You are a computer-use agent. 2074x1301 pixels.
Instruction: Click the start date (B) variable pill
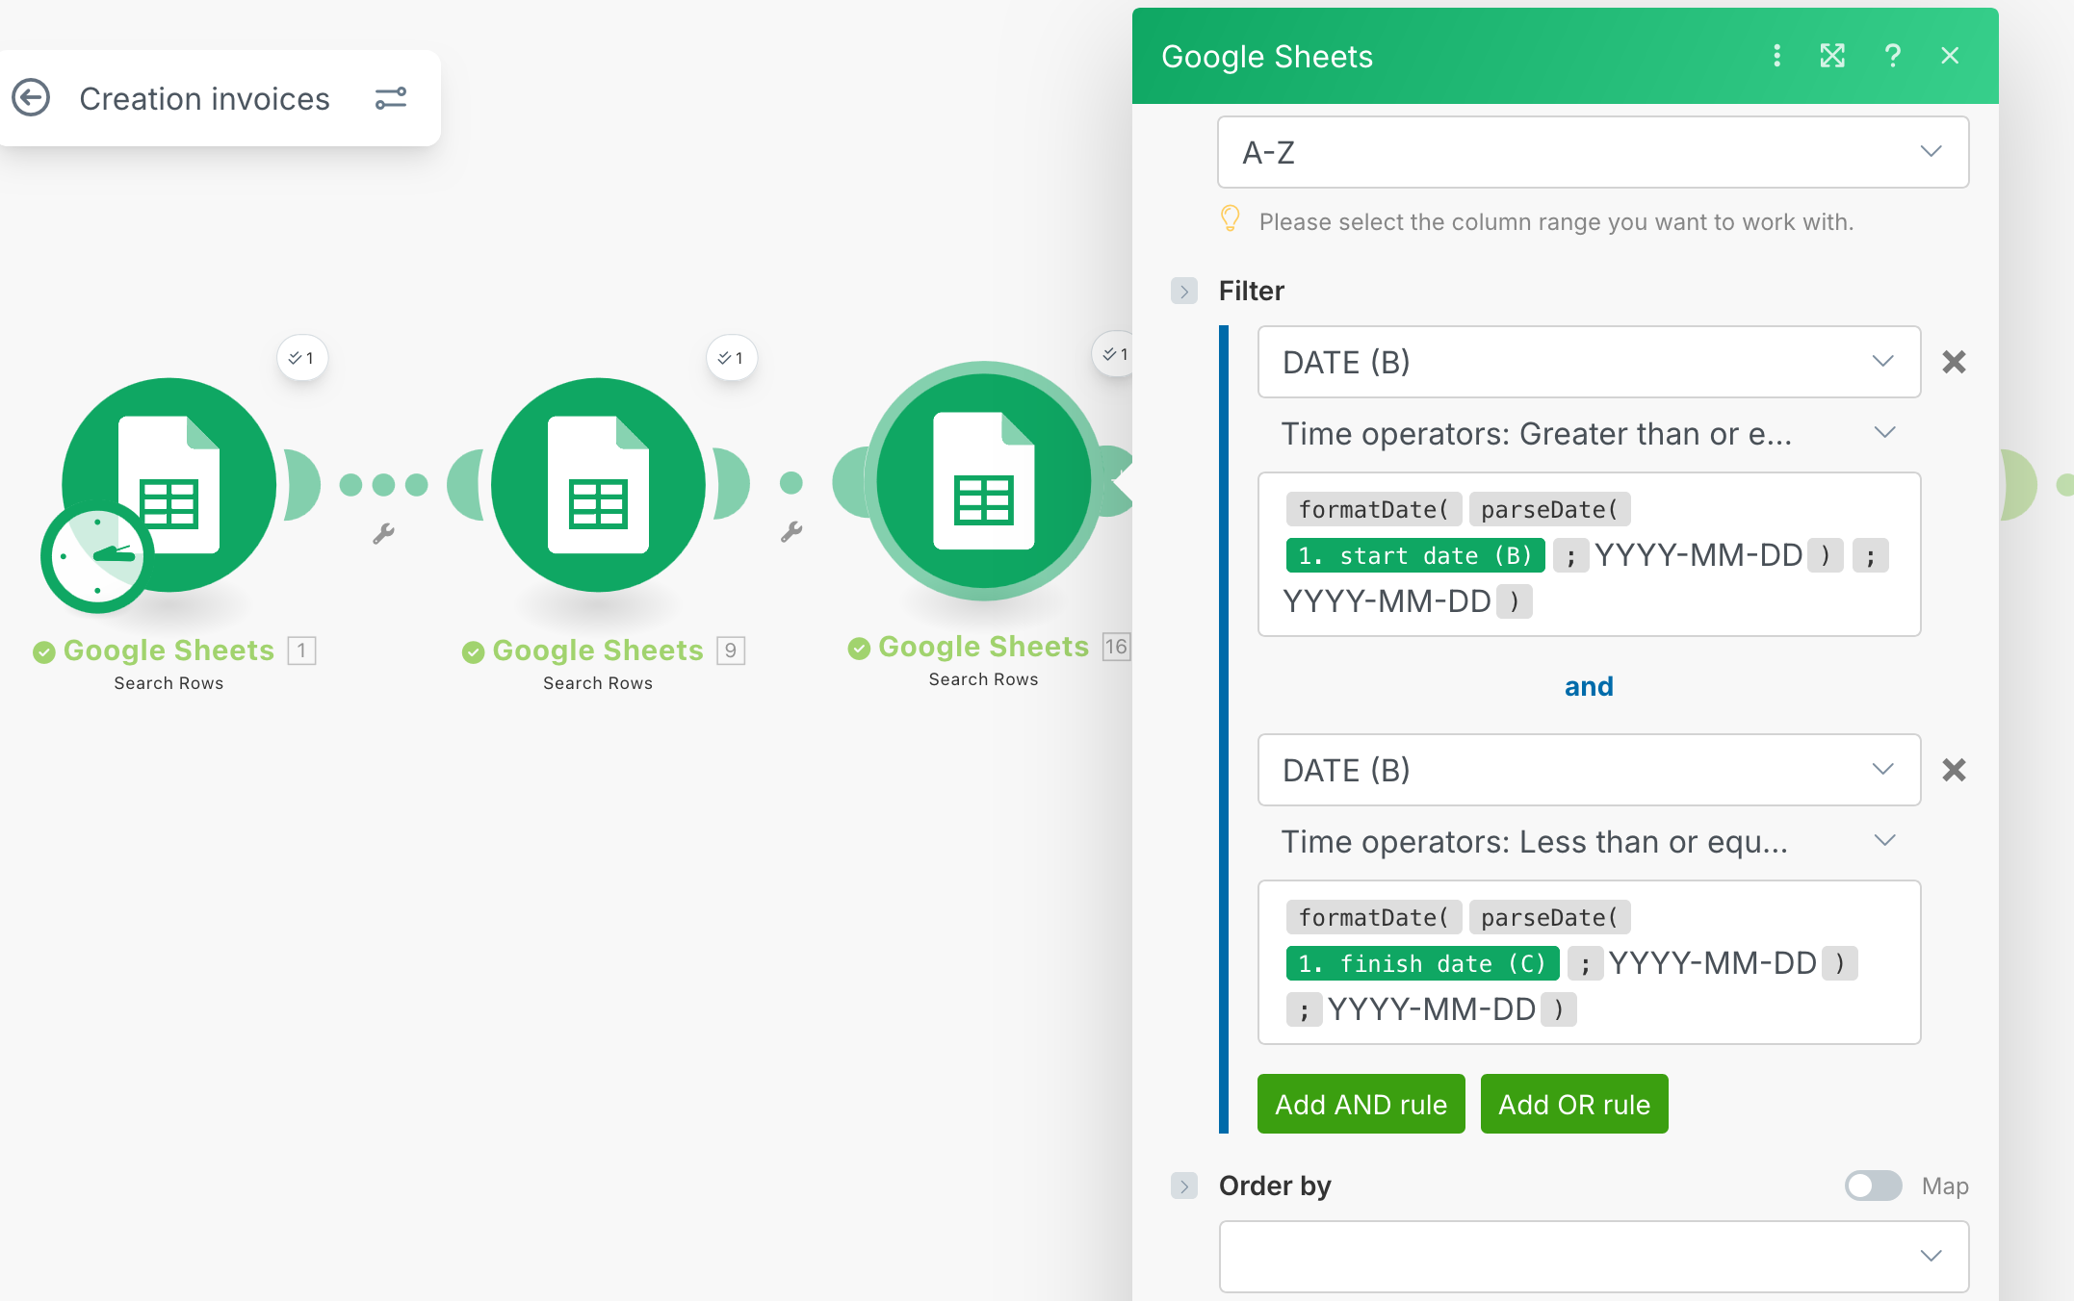pyautogui.click(x=1414, y=556)
